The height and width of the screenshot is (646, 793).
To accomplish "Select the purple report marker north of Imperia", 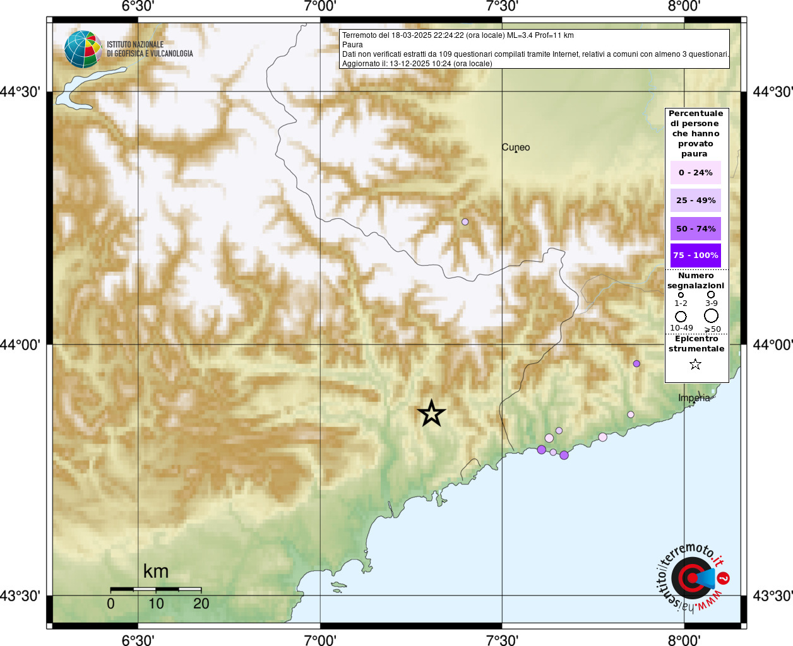I will click(636, 363).
